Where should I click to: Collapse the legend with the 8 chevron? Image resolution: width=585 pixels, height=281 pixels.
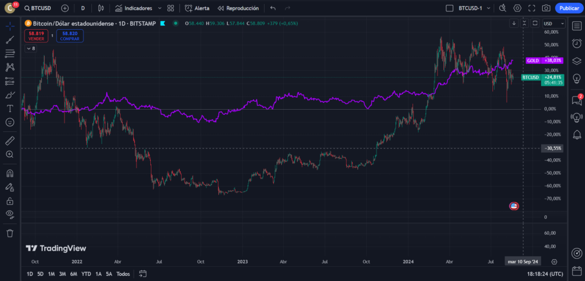pyautogui.click(x=31, y=49)
